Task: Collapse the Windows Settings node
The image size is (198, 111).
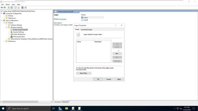Action: coord(6,27)
